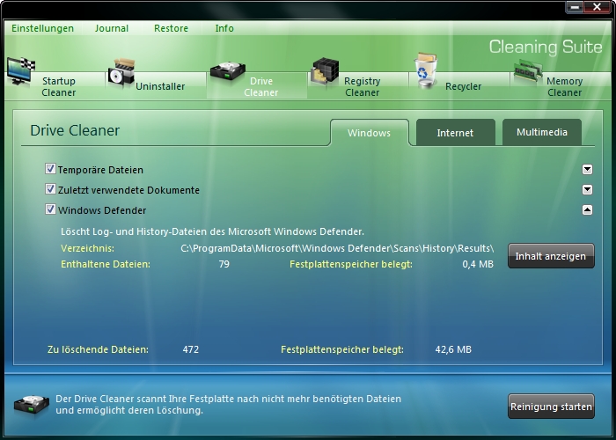
Task: Expand the Zuletzt verwendete Dokumente details arrow
Action: (x=587, y=189)
